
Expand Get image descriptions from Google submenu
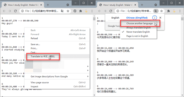[x=57, y=77]
